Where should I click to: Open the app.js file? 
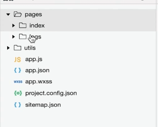coord(34,59)
